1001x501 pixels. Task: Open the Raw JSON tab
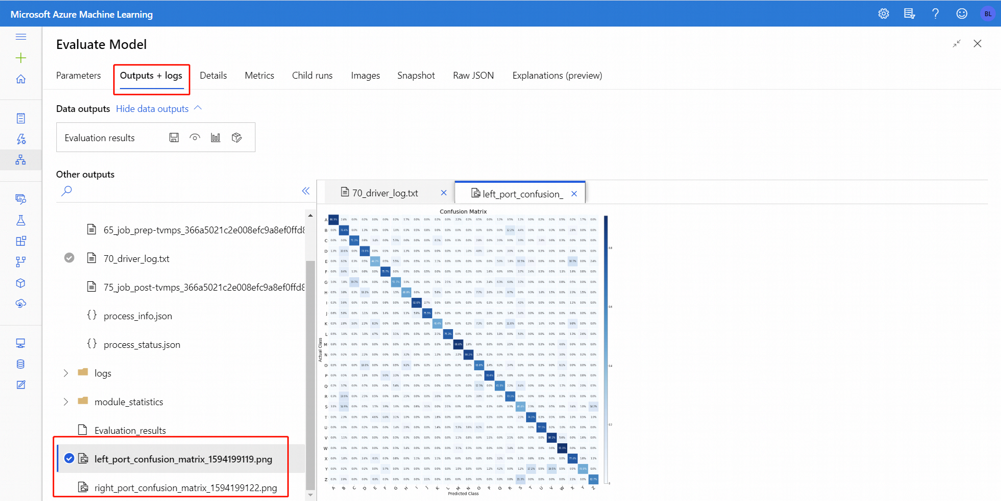473,76
